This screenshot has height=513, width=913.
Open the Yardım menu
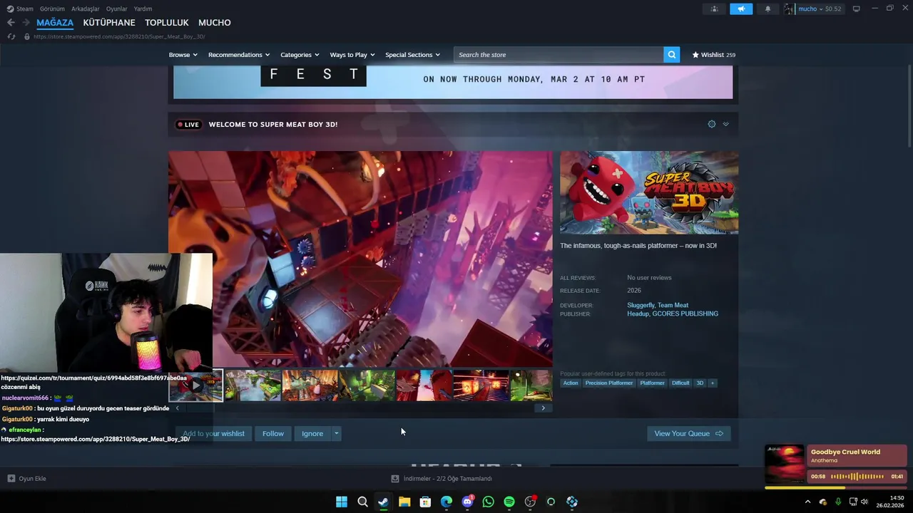[x=143, y=9]
